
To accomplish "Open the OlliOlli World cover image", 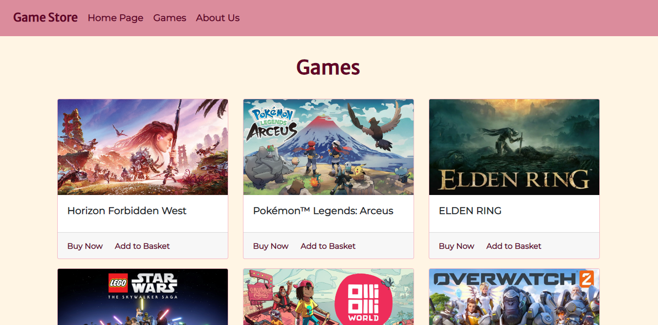I will (x=329, y=297).
